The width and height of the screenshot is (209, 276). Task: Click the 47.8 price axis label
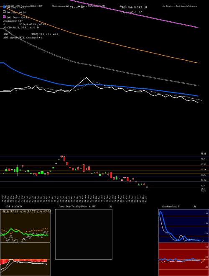click(x=203, y=186)
